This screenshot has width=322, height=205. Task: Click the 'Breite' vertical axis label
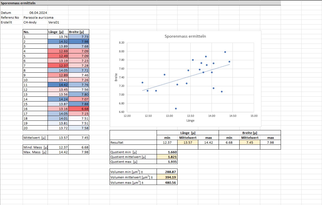[x=116, y=77]
